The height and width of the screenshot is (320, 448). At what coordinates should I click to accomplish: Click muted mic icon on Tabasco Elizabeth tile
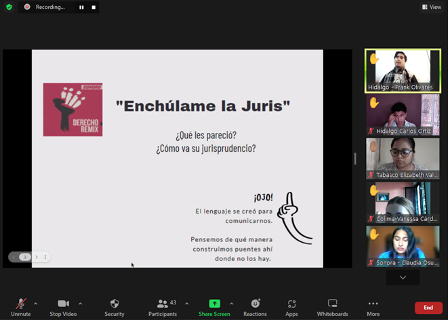pos(371,175)
